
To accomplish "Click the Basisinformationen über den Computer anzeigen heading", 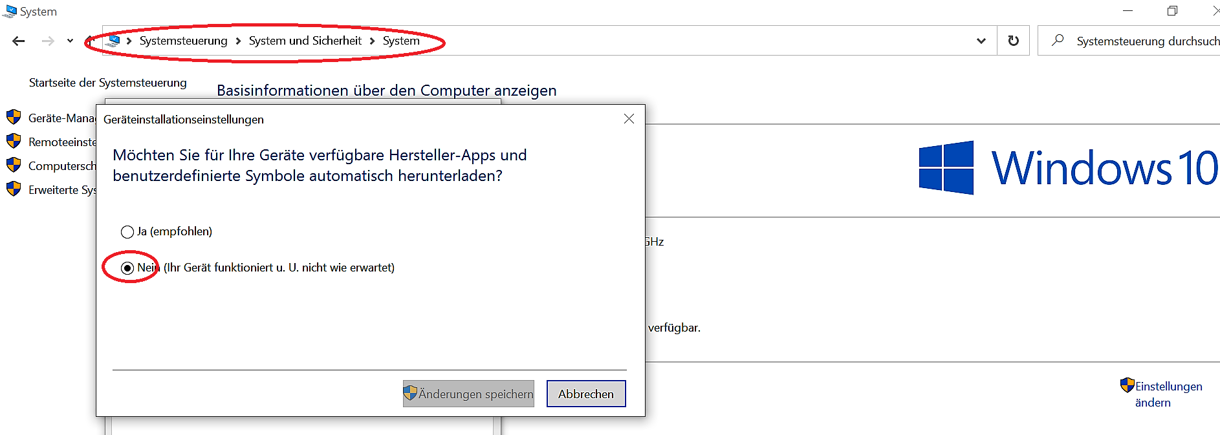I will click(x=387, y=90).
